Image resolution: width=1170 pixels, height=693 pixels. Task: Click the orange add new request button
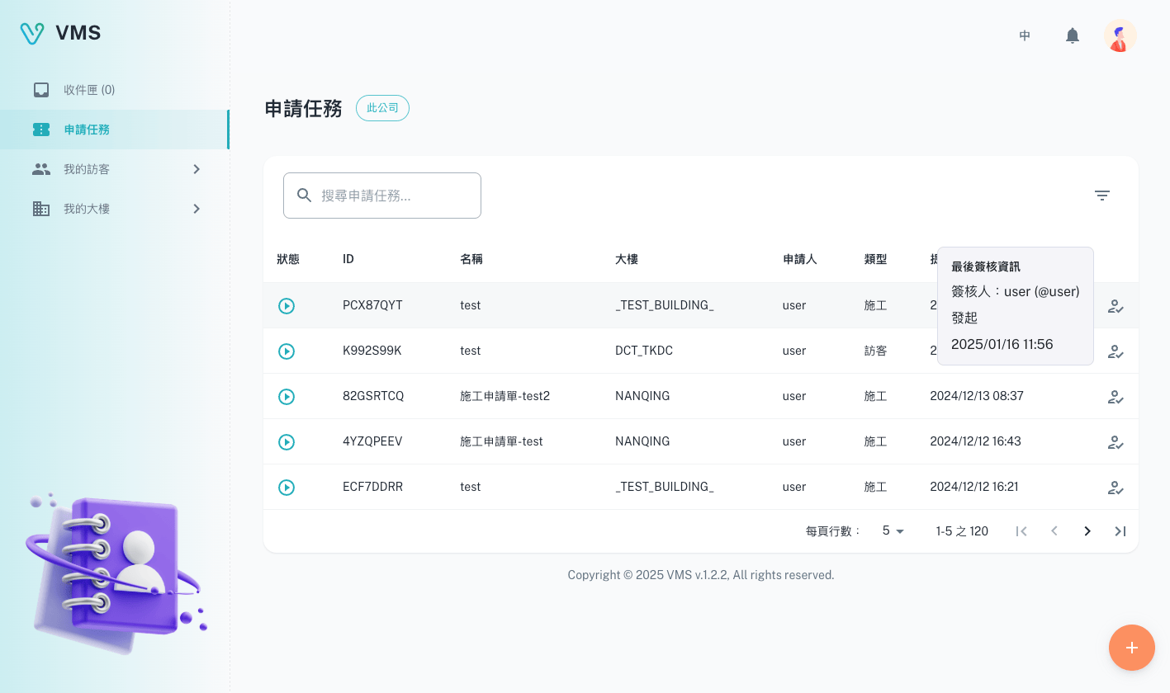1131,648
